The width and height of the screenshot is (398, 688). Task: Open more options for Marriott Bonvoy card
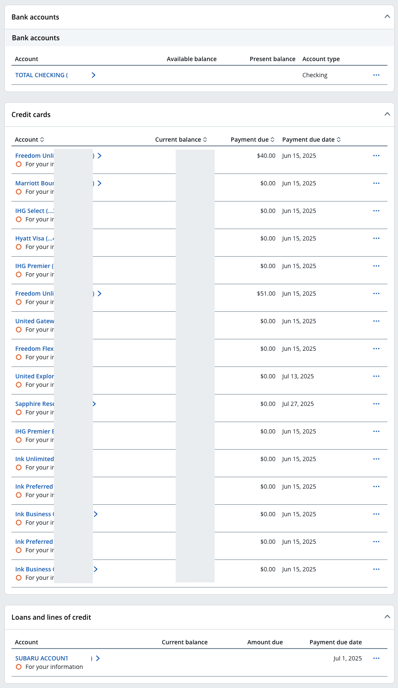coord(376,183)
